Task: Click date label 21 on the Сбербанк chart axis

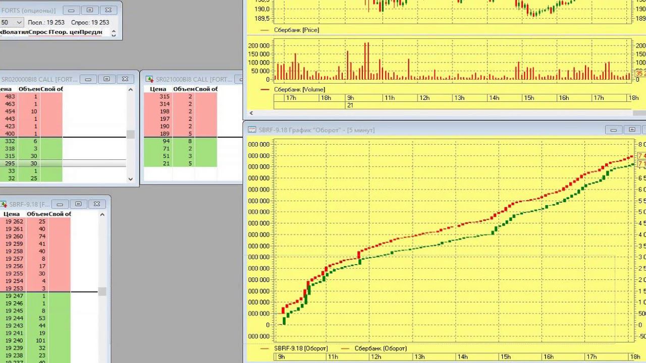Action: [350, 105]
